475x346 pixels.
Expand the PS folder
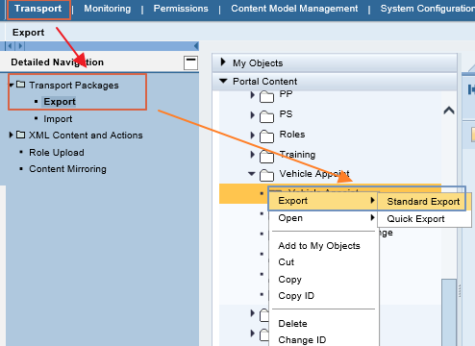tap(252, 114)
